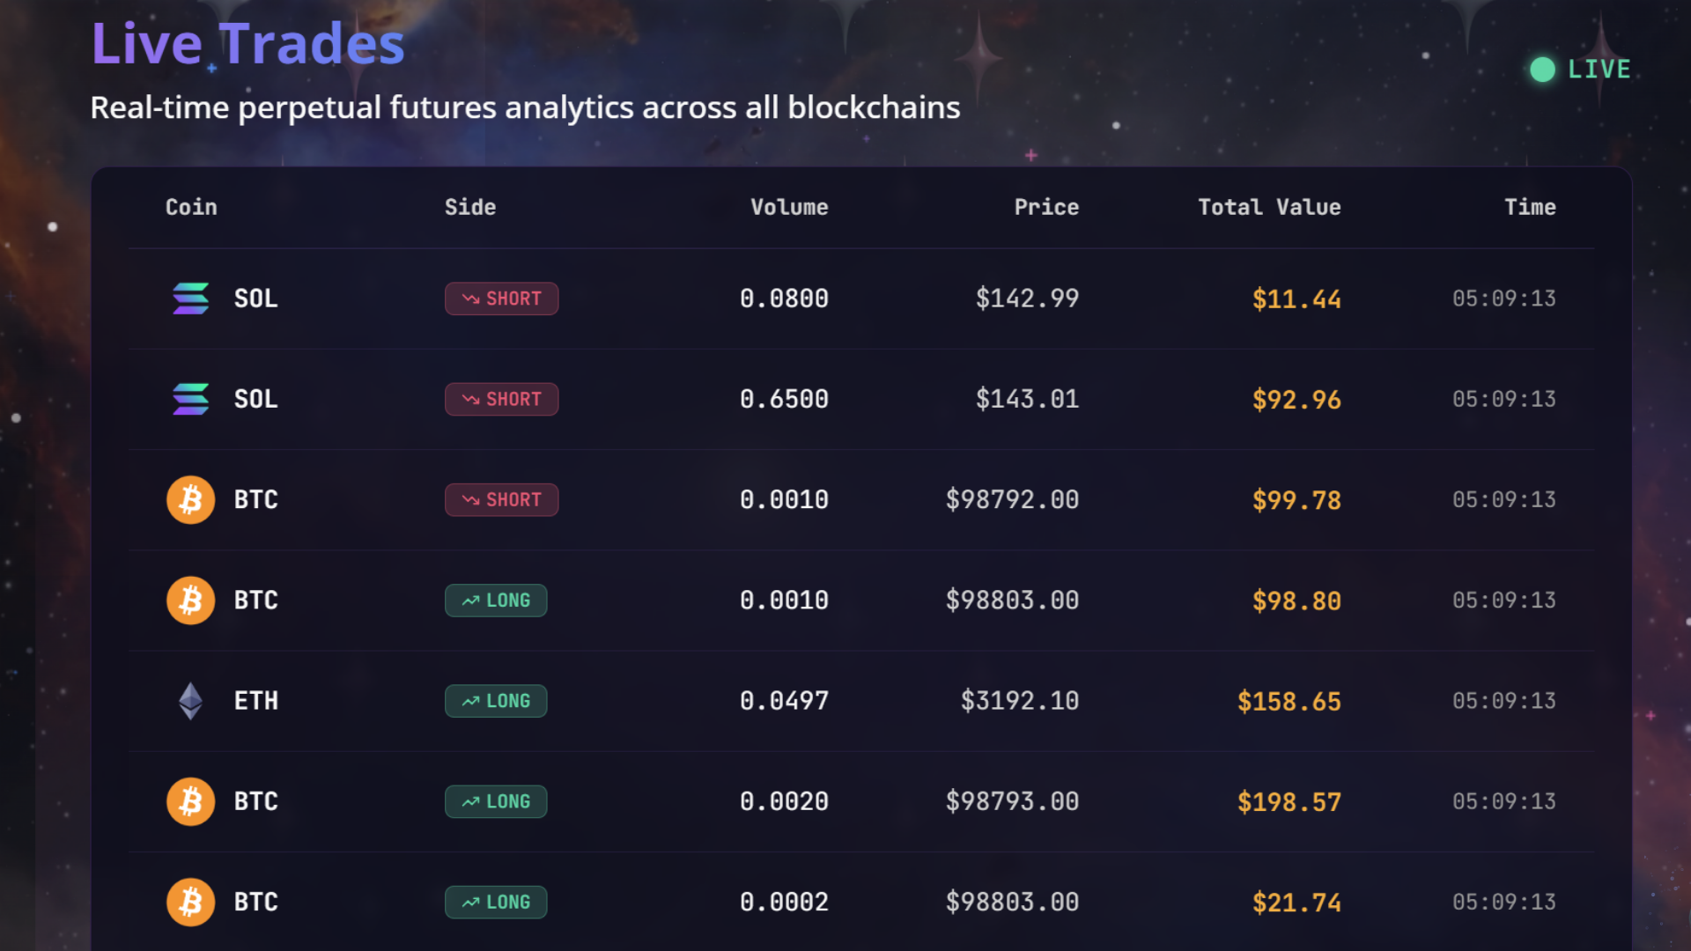The height and width of the screenshot is (951, 1691).
Task: Click the green LIVE status indicator dot
Action: (1542, 70)
